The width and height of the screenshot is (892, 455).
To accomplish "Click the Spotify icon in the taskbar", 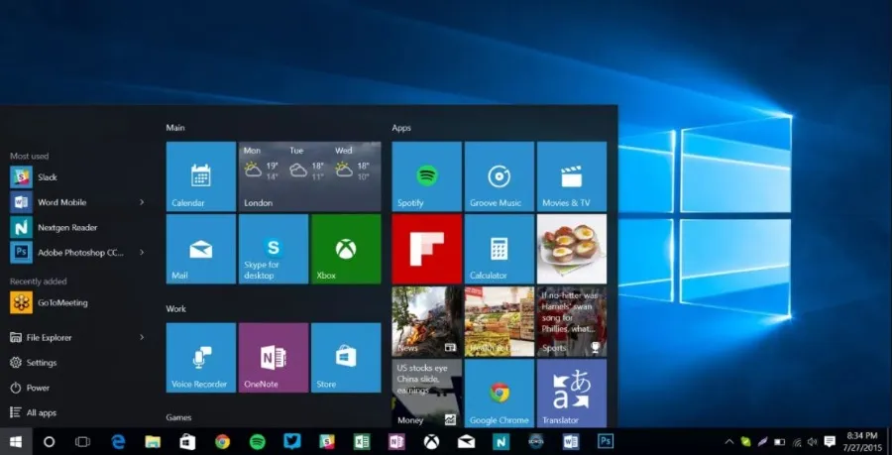I will pos(257,441).
